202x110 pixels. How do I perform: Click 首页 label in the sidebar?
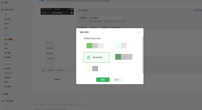[x=6, y=3]
